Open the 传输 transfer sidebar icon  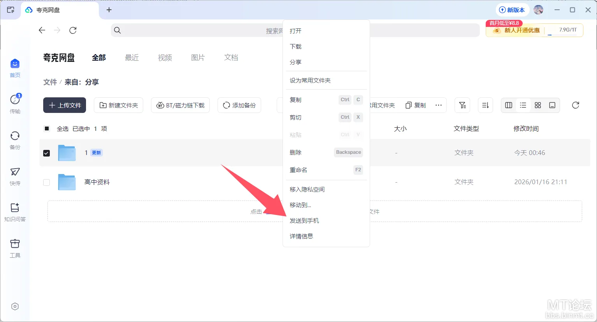15,103
